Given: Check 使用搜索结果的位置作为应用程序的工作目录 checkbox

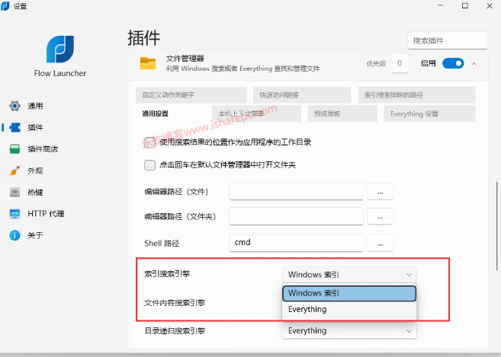Looking at the screenshot, I should pyautogui.click(x=149, y=142).
